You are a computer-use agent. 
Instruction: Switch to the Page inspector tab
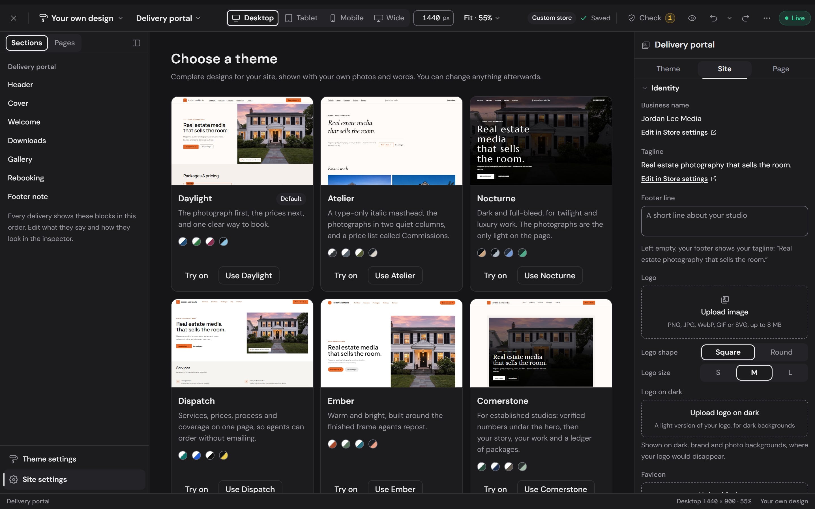click(x=781, y=69)
